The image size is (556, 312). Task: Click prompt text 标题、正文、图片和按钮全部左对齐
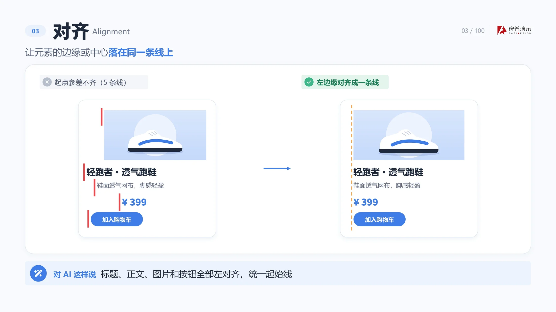(170, 274)
